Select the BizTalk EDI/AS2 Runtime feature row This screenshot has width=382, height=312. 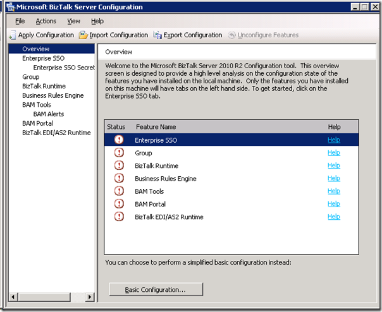pos(169,217)
